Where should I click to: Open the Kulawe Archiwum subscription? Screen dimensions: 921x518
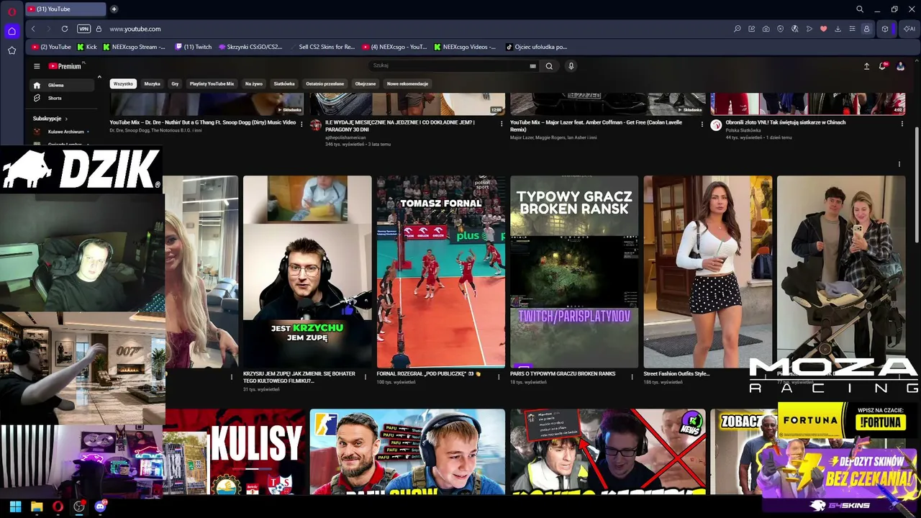point(63,132)
